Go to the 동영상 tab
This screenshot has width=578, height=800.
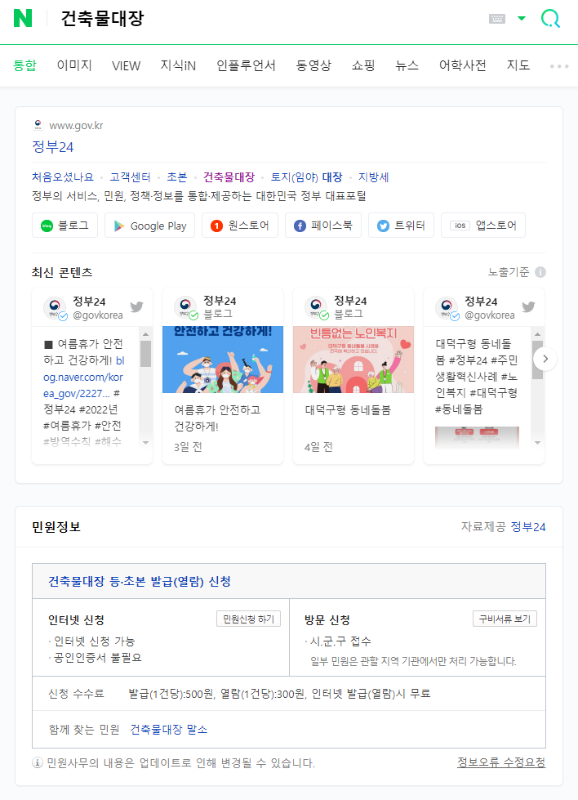pos(313,65)
